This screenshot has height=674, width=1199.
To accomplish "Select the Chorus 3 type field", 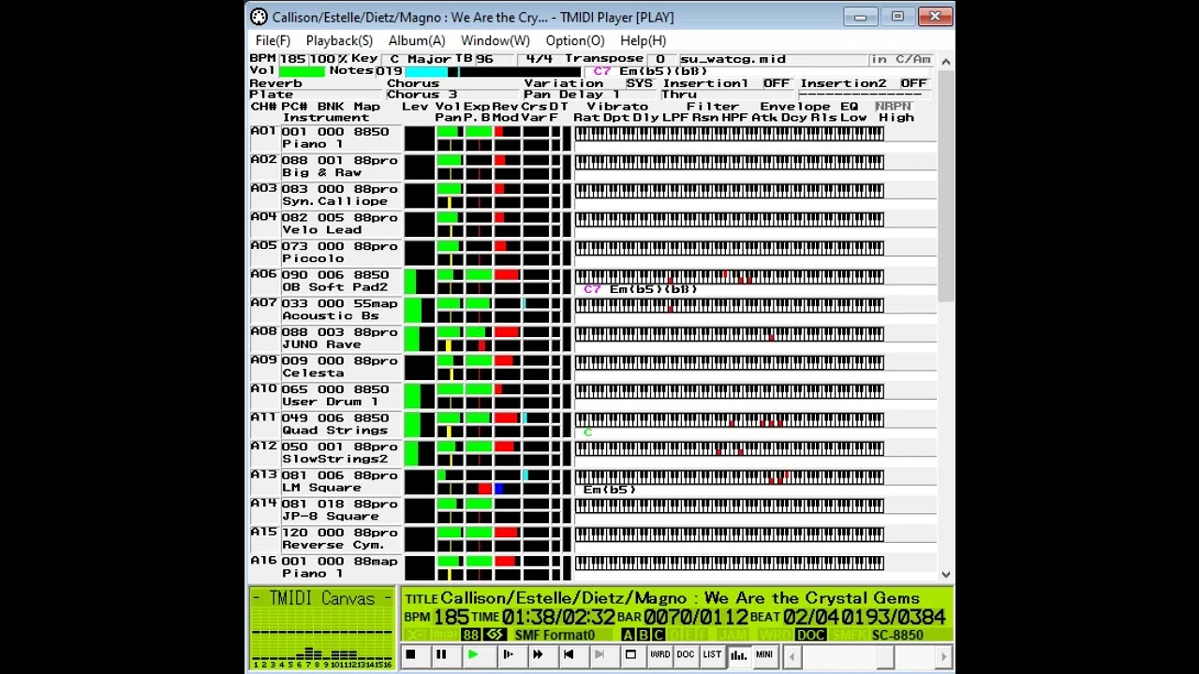I will tap(453, 95).
